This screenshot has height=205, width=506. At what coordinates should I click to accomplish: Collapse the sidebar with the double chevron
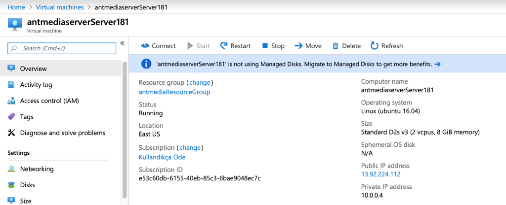point(123,43)
